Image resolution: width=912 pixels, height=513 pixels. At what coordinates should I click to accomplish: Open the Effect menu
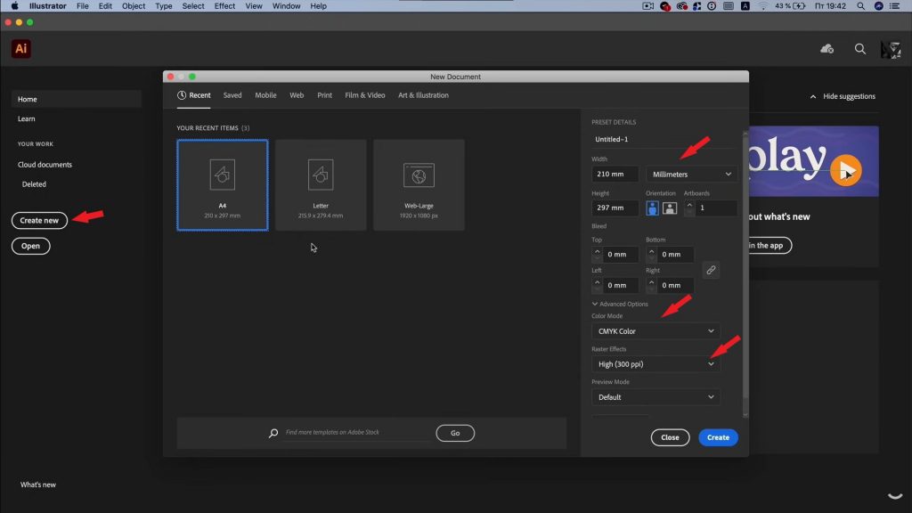pyautogui.click(x=224, y=6)
